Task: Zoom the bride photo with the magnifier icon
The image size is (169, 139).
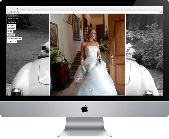Action: 91,90
